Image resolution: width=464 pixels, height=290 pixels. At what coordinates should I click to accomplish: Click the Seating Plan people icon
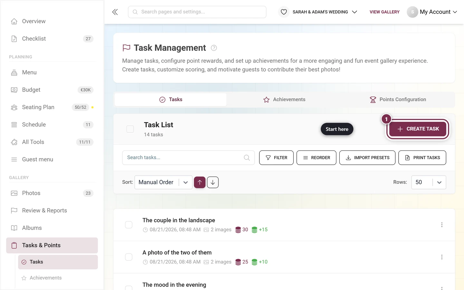point(14,107)
